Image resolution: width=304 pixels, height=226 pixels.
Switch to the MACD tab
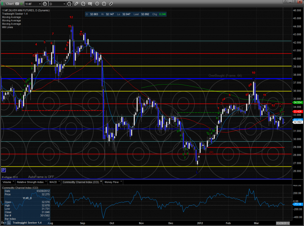pos(53,182)
